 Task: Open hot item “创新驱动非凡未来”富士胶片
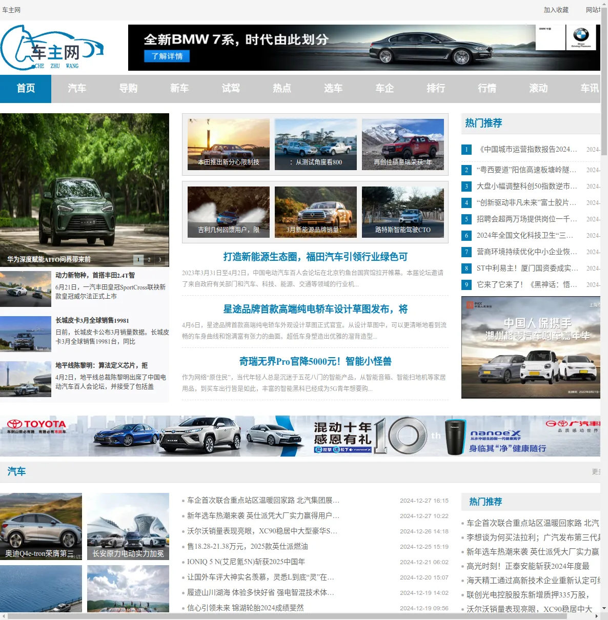526,203
